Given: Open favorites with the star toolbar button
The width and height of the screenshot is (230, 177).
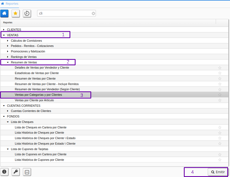Looking at the screenshot, I should pos(16,13).
